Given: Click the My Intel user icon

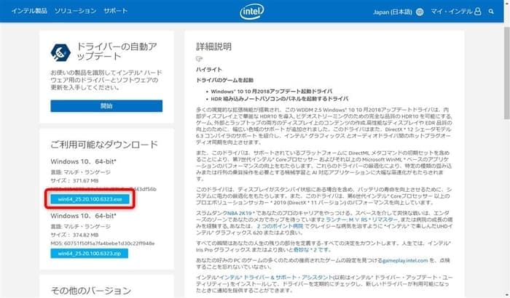Looking at the screenshot, I should pyautogui.click(x=477, y=12).
